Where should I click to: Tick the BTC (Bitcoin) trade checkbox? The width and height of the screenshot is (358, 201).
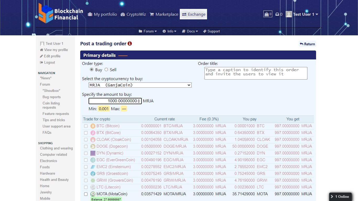[86, 126]
